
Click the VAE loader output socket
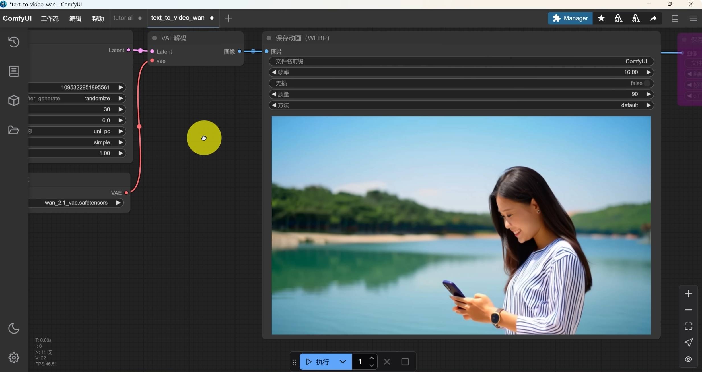point(126,193)
